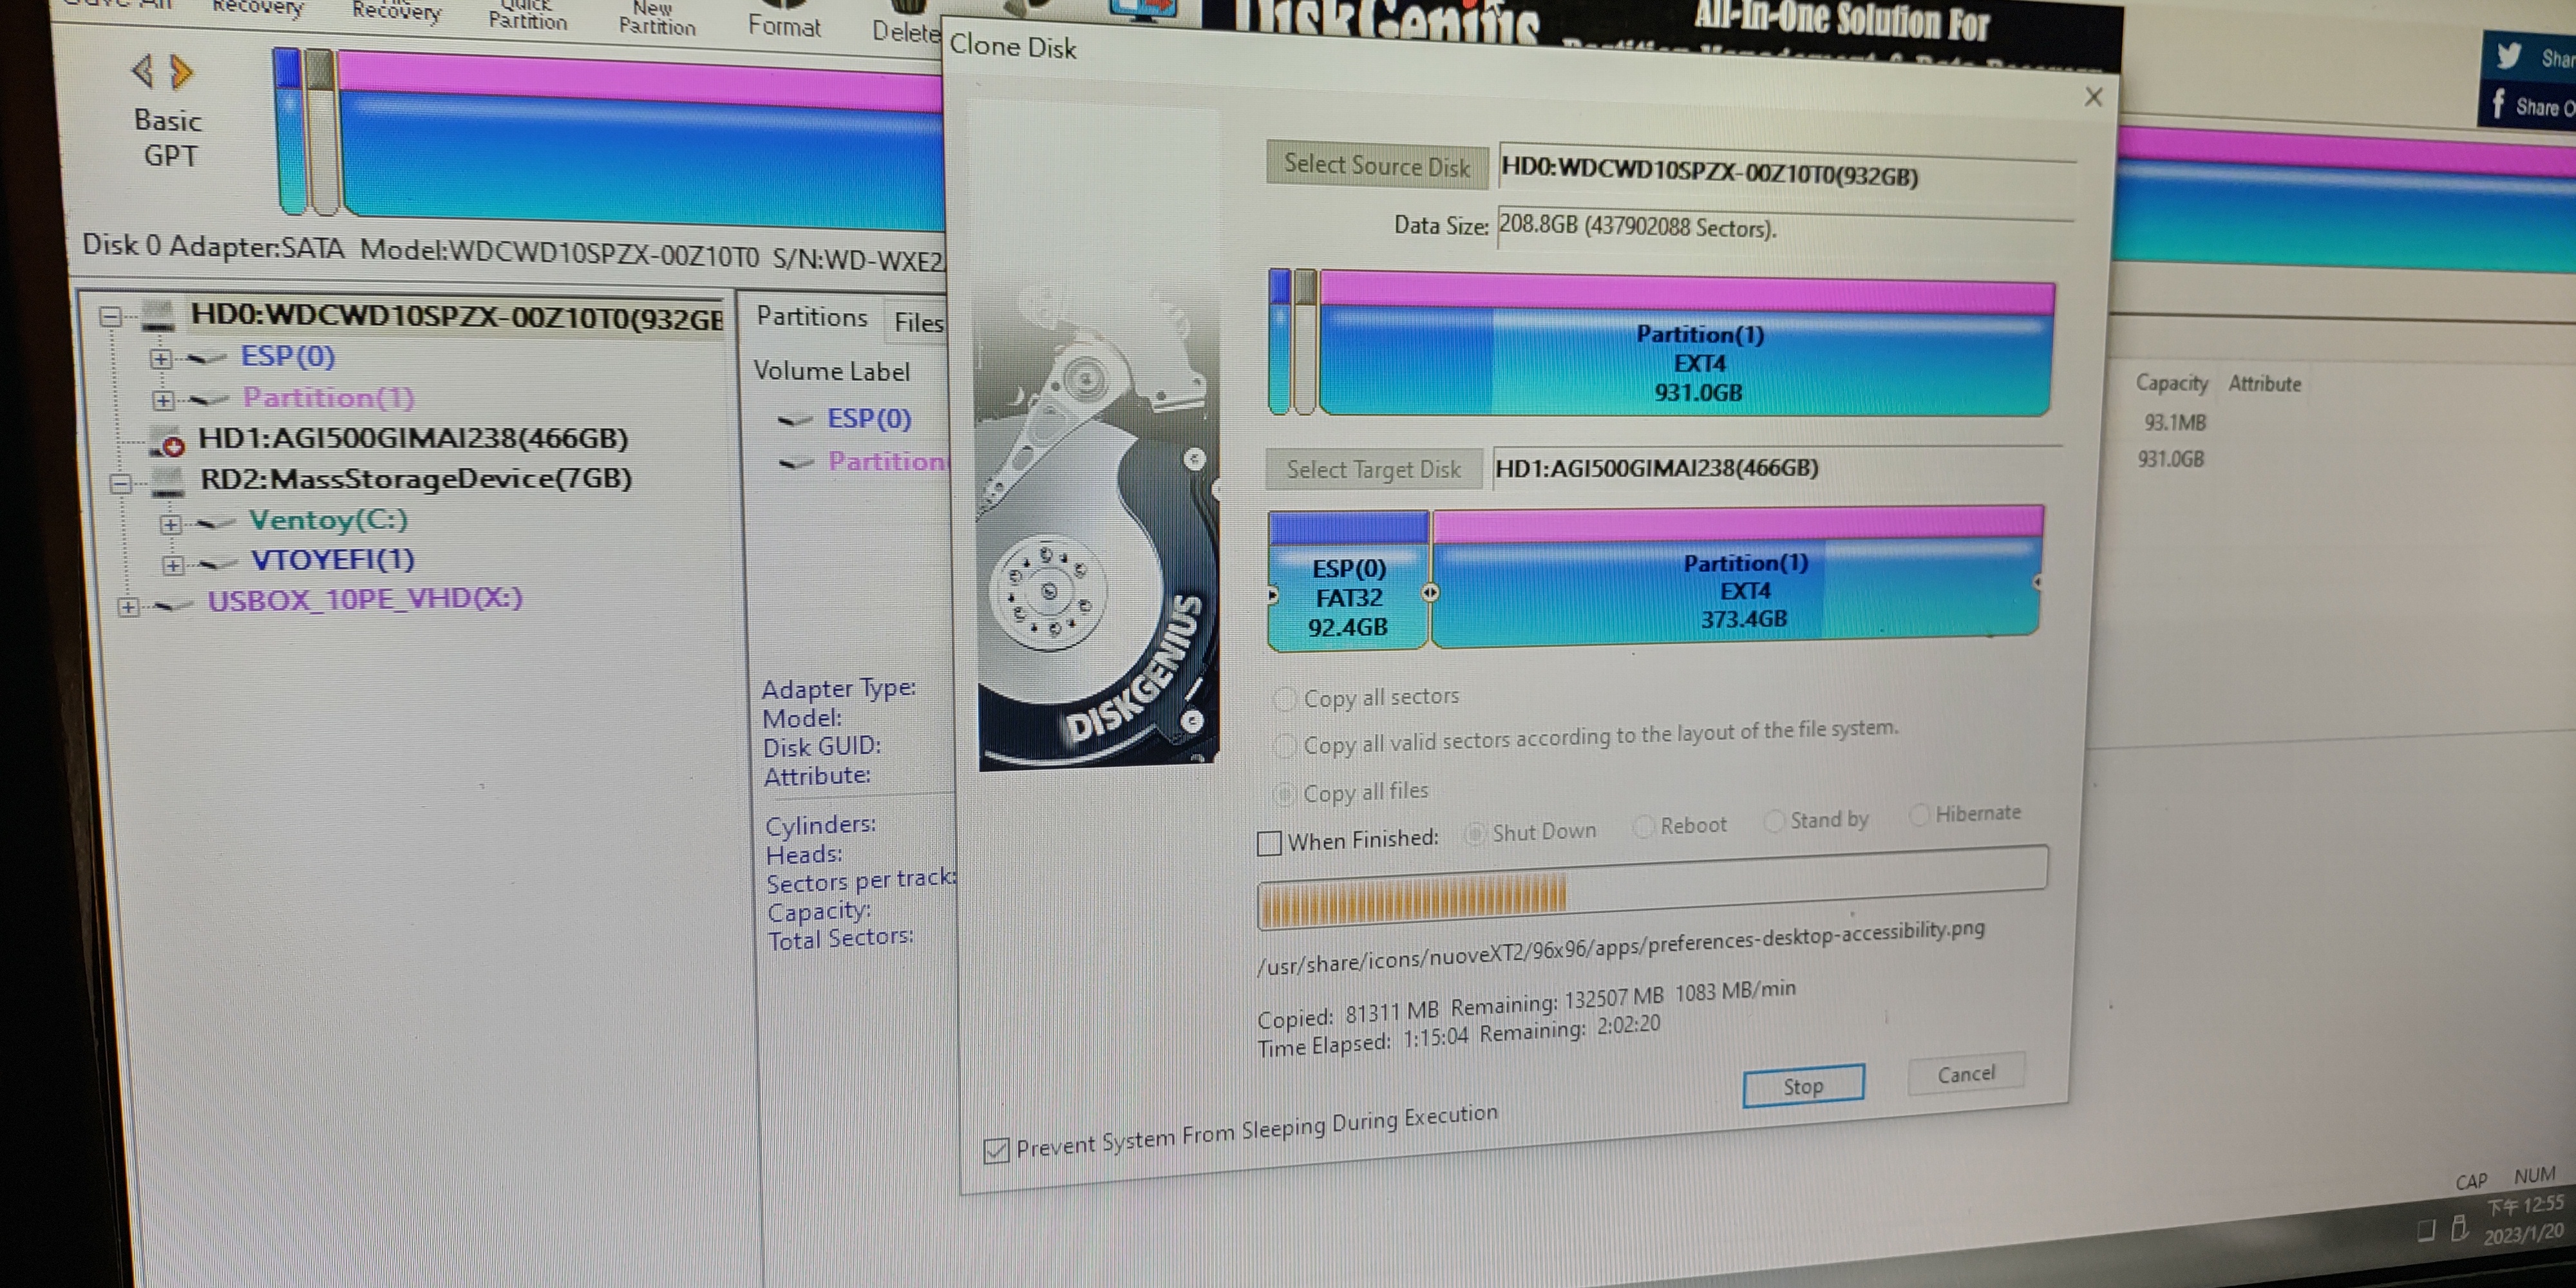Image resolution: width=2576 pixels, height=1288 pixels.
Task: Switch to the Partitions tab
Action: pos(811,317)
